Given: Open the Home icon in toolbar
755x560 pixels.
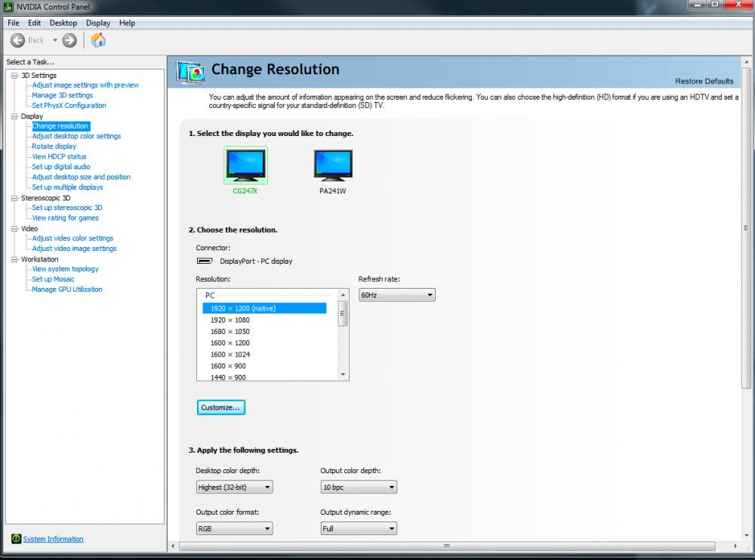Looking at the screenshot, I should (98, 40).
